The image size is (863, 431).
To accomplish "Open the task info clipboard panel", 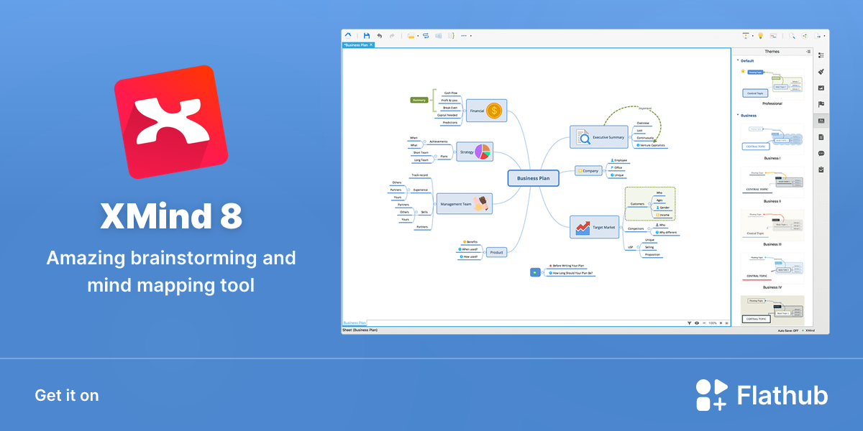I will [821, 170].
